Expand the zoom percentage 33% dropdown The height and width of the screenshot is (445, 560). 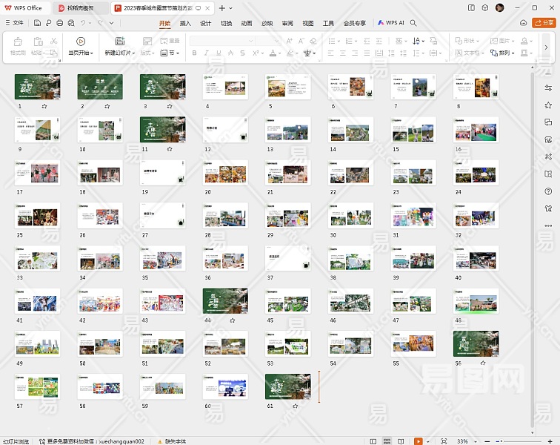coord(477,441)
